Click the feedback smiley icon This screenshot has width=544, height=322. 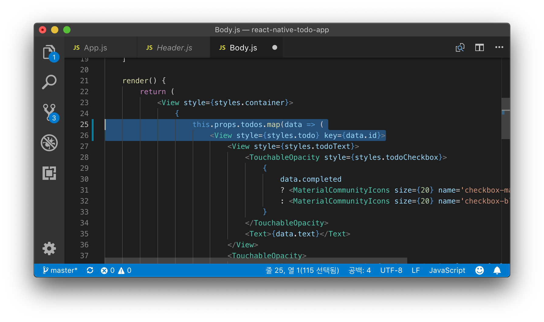pos(480,270)
